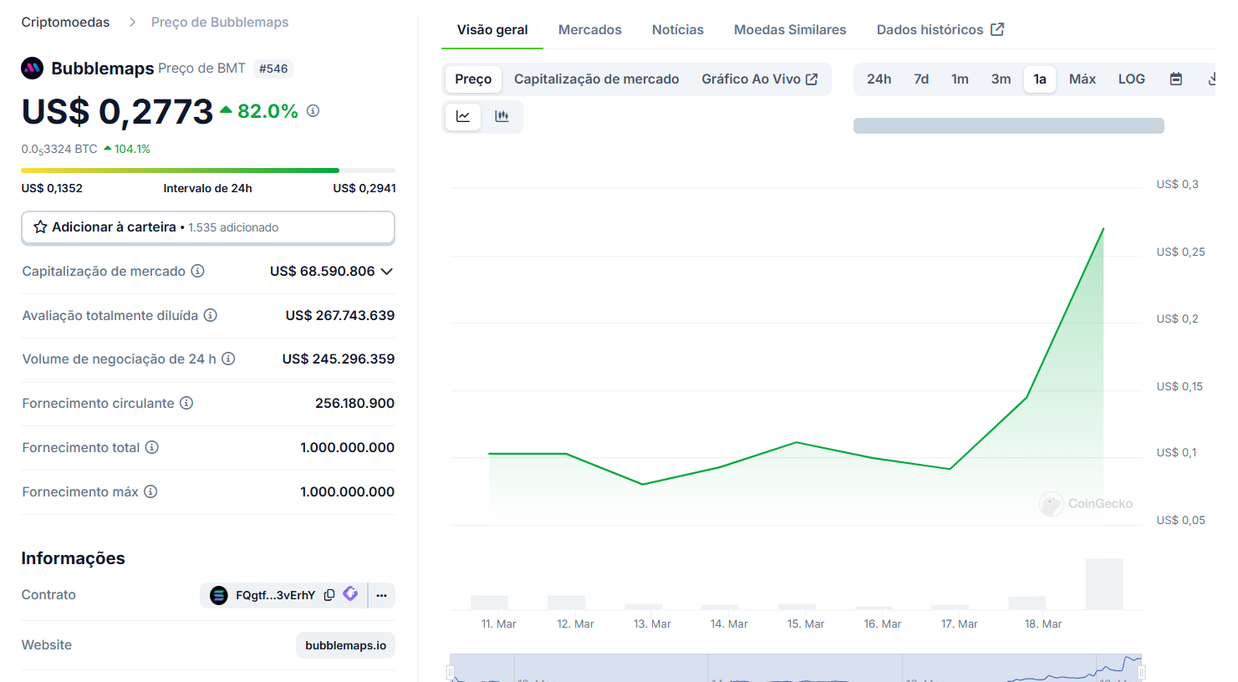This screenshot has height=682, width=1238.
Task: Set chart range to 1a
Action: tap(1040, 79)
